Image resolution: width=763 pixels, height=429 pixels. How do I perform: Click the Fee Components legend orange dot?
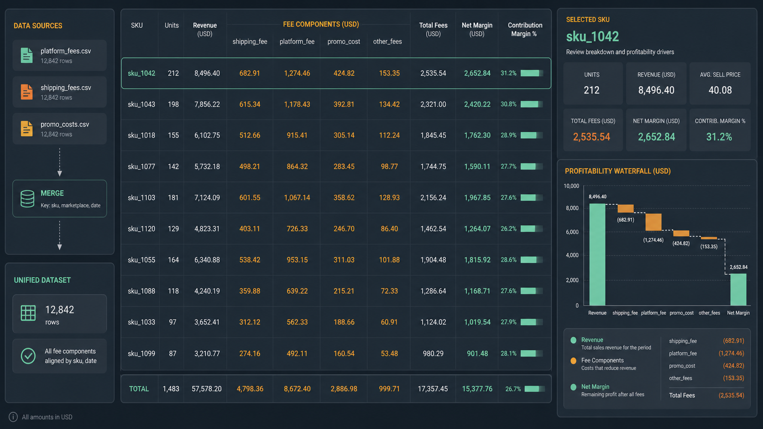point(573,361)
